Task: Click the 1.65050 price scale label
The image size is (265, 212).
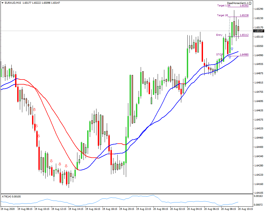Action: click(259, 46)
